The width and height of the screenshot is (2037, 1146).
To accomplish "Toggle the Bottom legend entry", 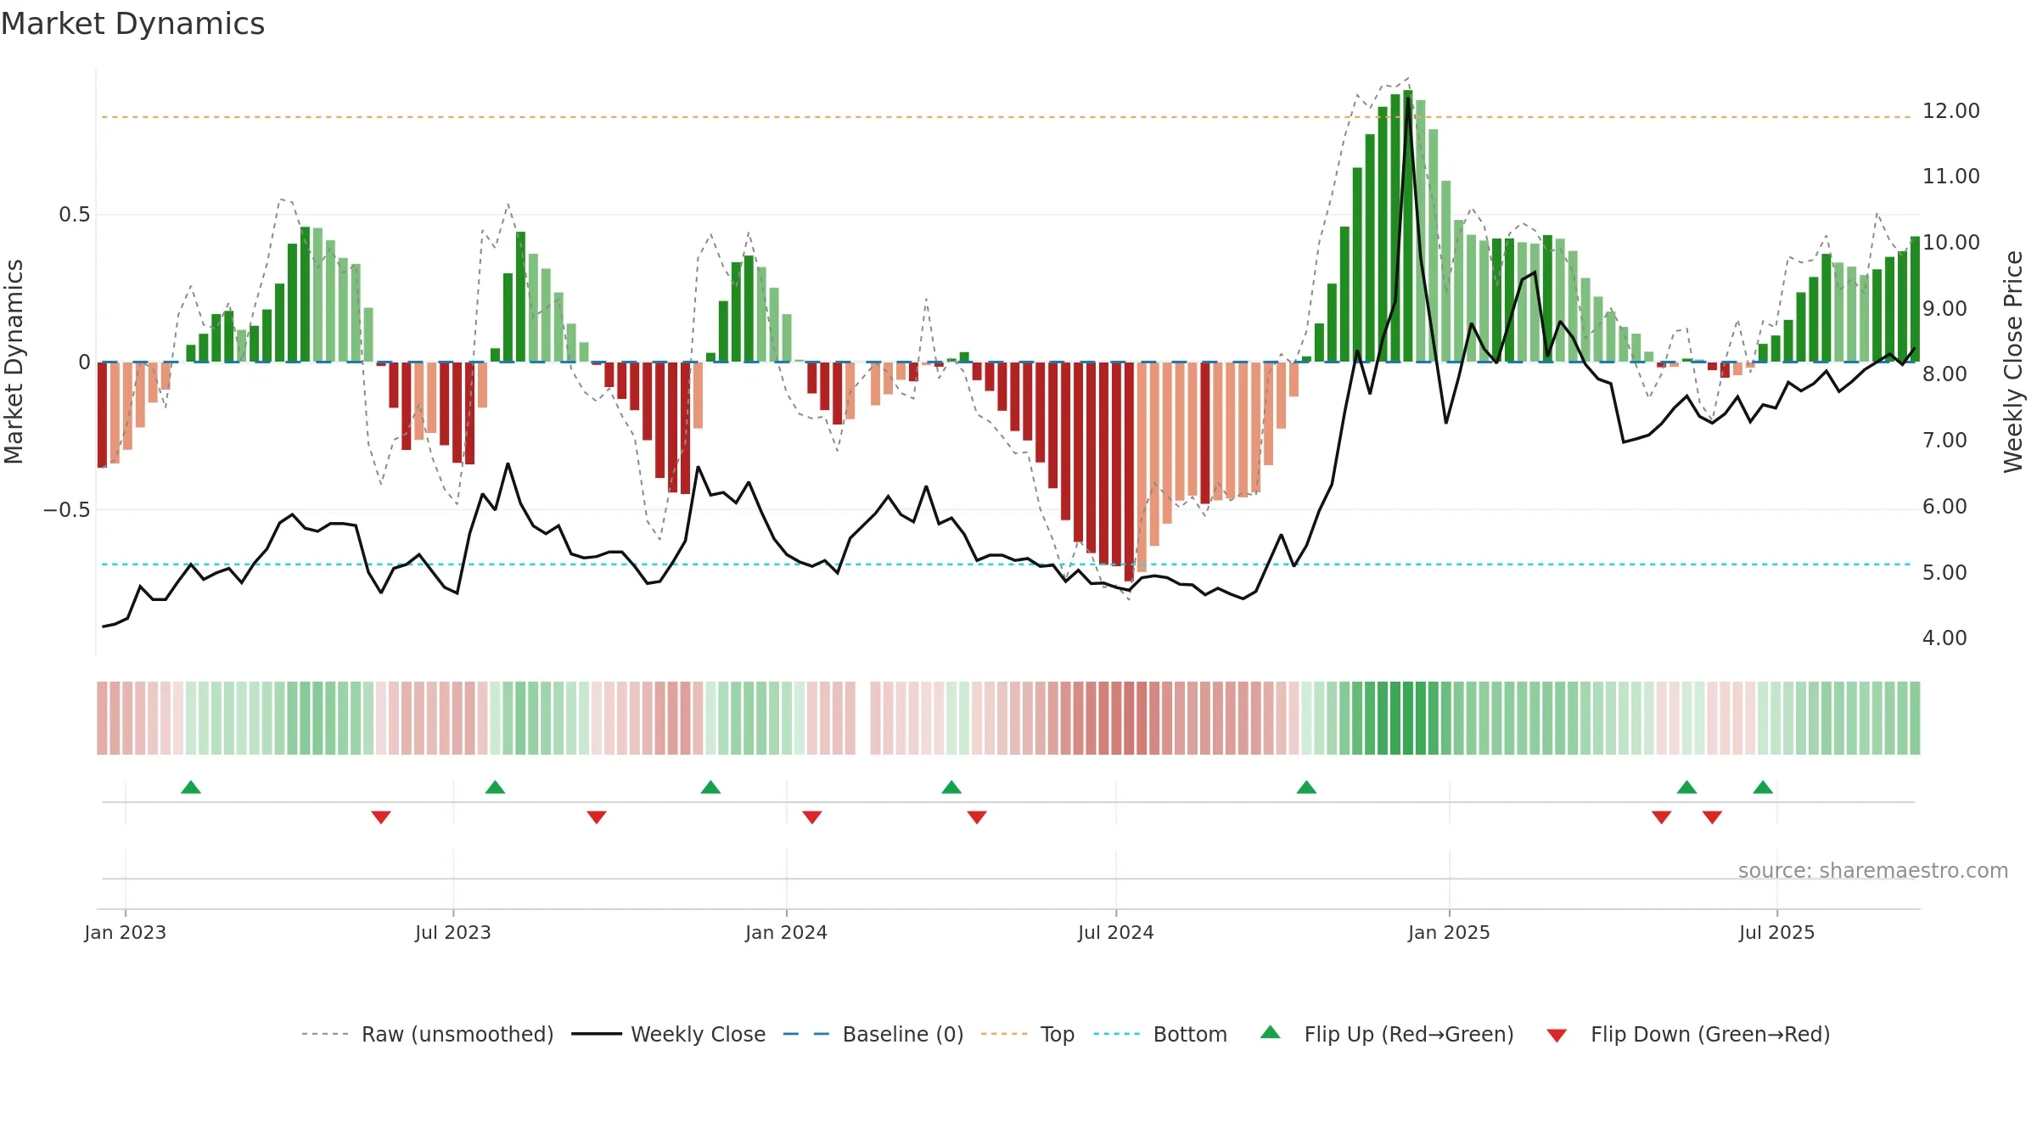I will coord(1160,1034).
